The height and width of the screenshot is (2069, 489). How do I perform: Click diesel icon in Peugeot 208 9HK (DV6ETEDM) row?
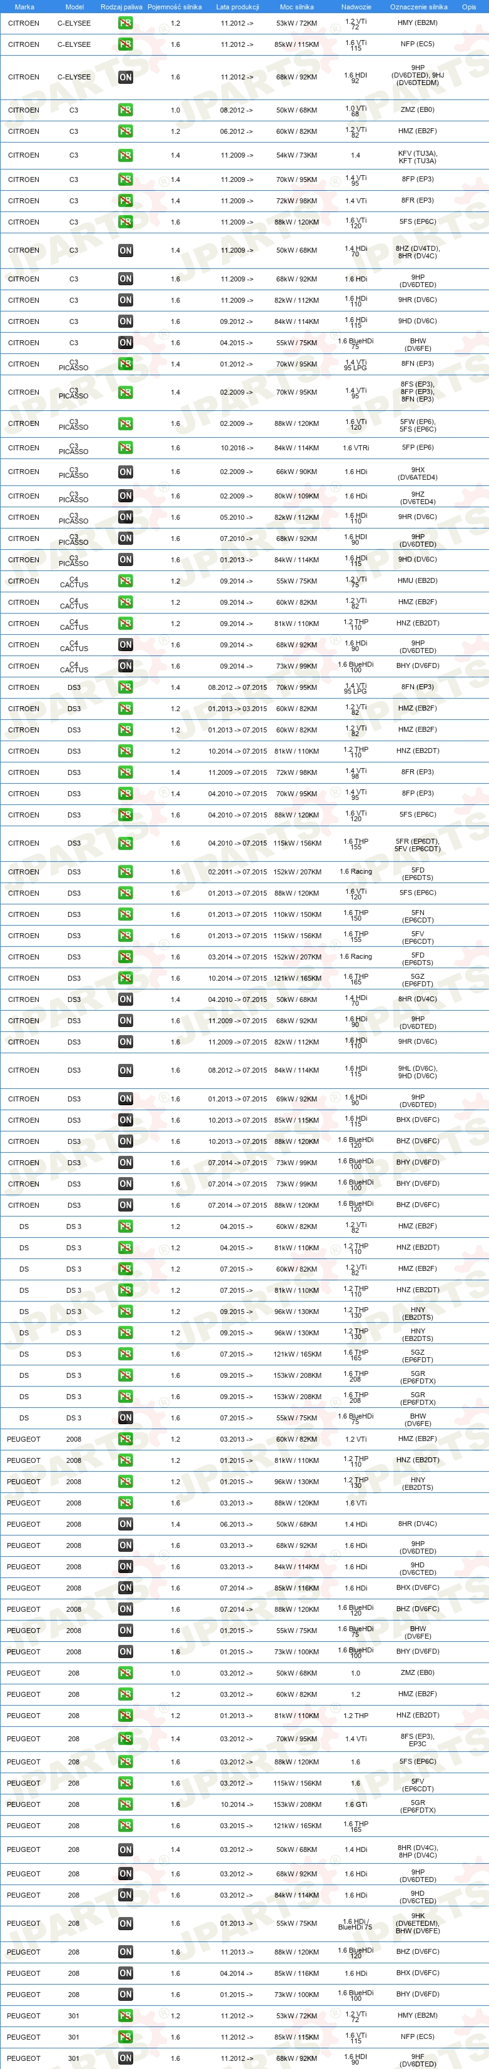[x=125, y=1924]
